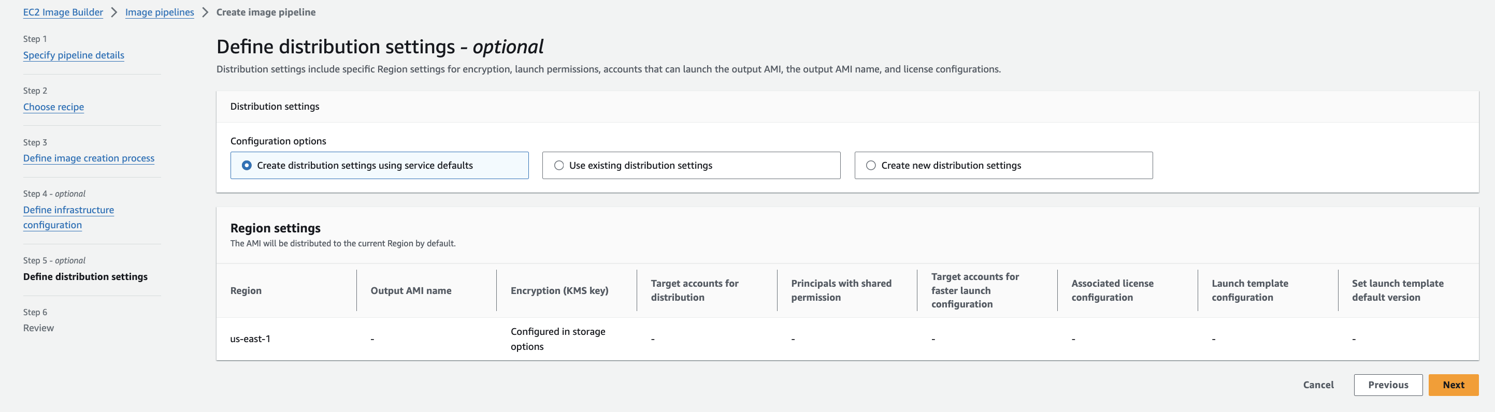The width and height of the screenshot is (1495, 412).
Task: Click the Next button
Action: [x=1453, y=385]
